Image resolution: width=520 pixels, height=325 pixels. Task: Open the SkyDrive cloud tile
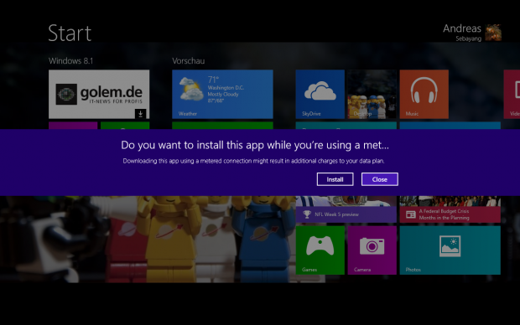pos(320,94)
